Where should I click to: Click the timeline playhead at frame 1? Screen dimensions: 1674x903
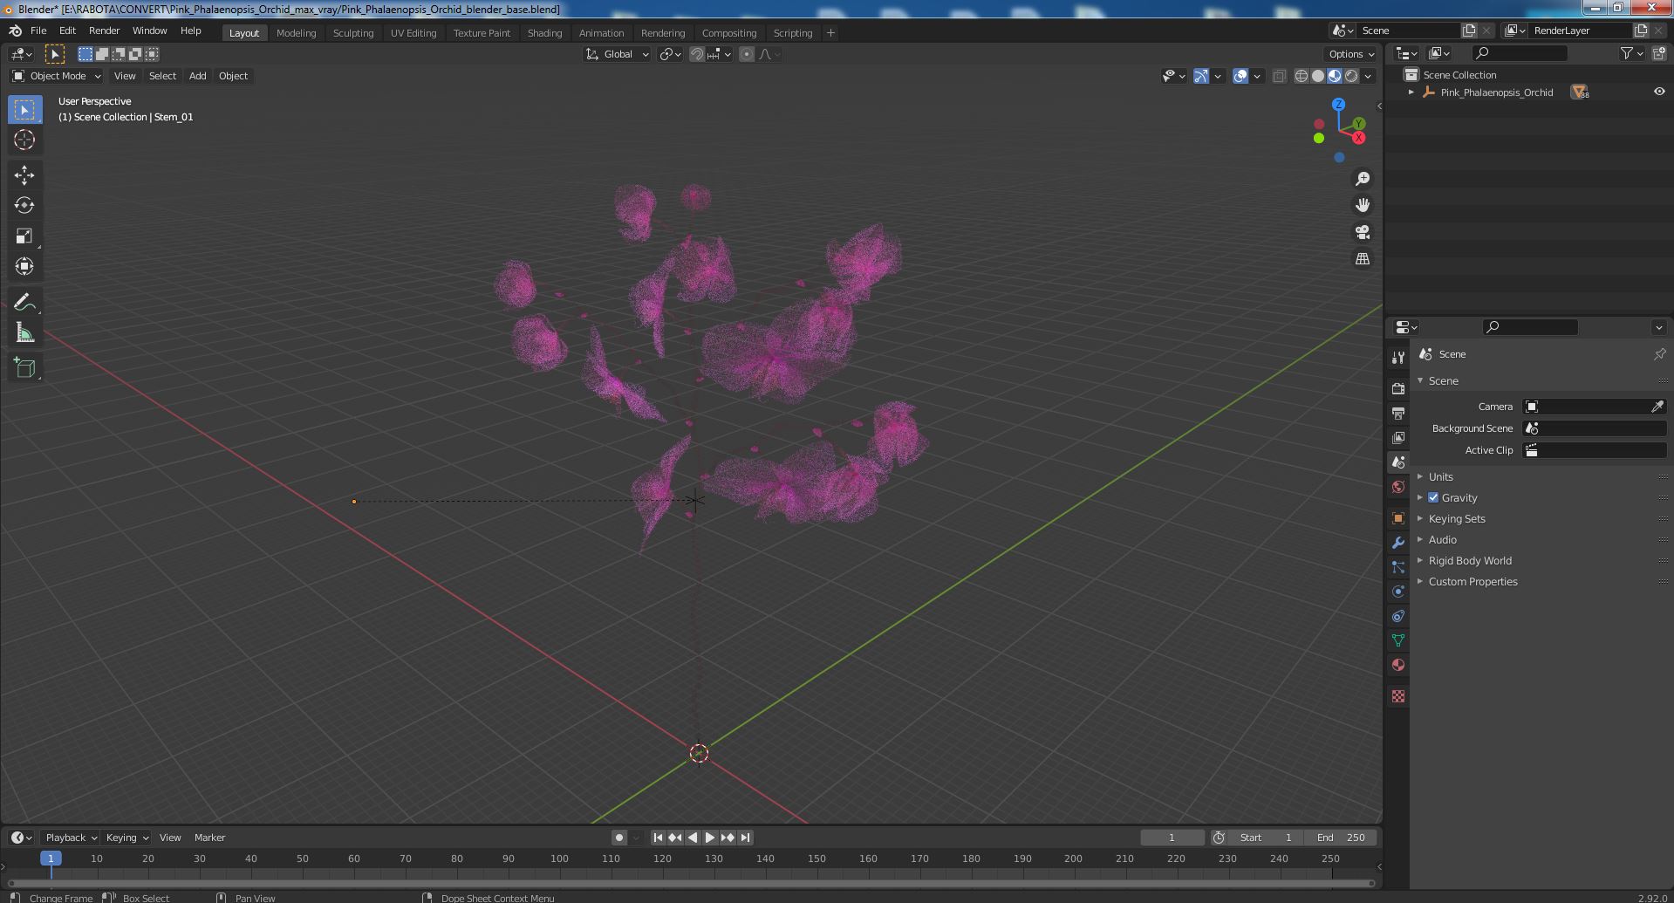point(51,859)
